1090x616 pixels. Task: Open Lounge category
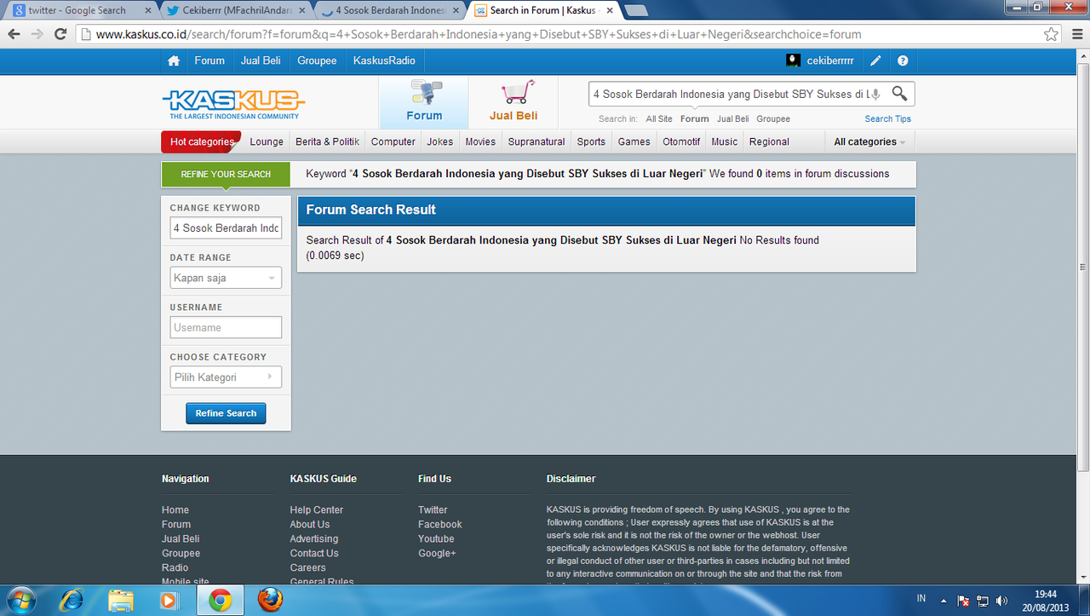267,142
